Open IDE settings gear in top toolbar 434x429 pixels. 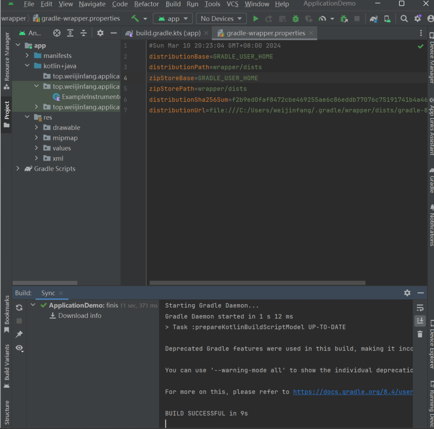[418, 19]
